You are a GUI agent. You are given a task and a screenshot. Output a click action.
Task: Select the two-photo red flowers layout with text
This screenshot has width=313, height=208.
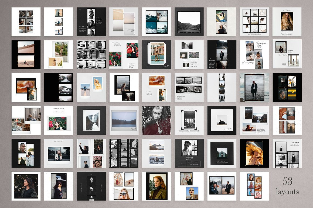pyautogui.click(x=124, y=55)
